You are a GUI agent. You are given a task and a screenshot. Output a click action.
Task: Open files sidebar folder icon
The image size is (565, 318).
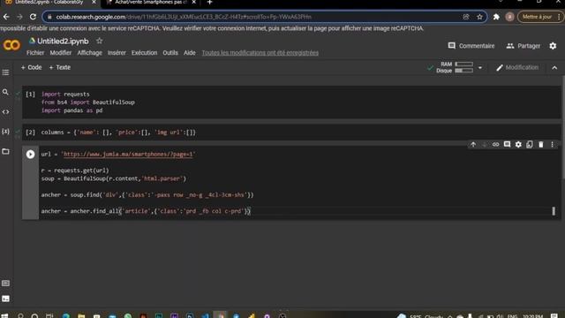pyautogui.click(x=6, y=151)
